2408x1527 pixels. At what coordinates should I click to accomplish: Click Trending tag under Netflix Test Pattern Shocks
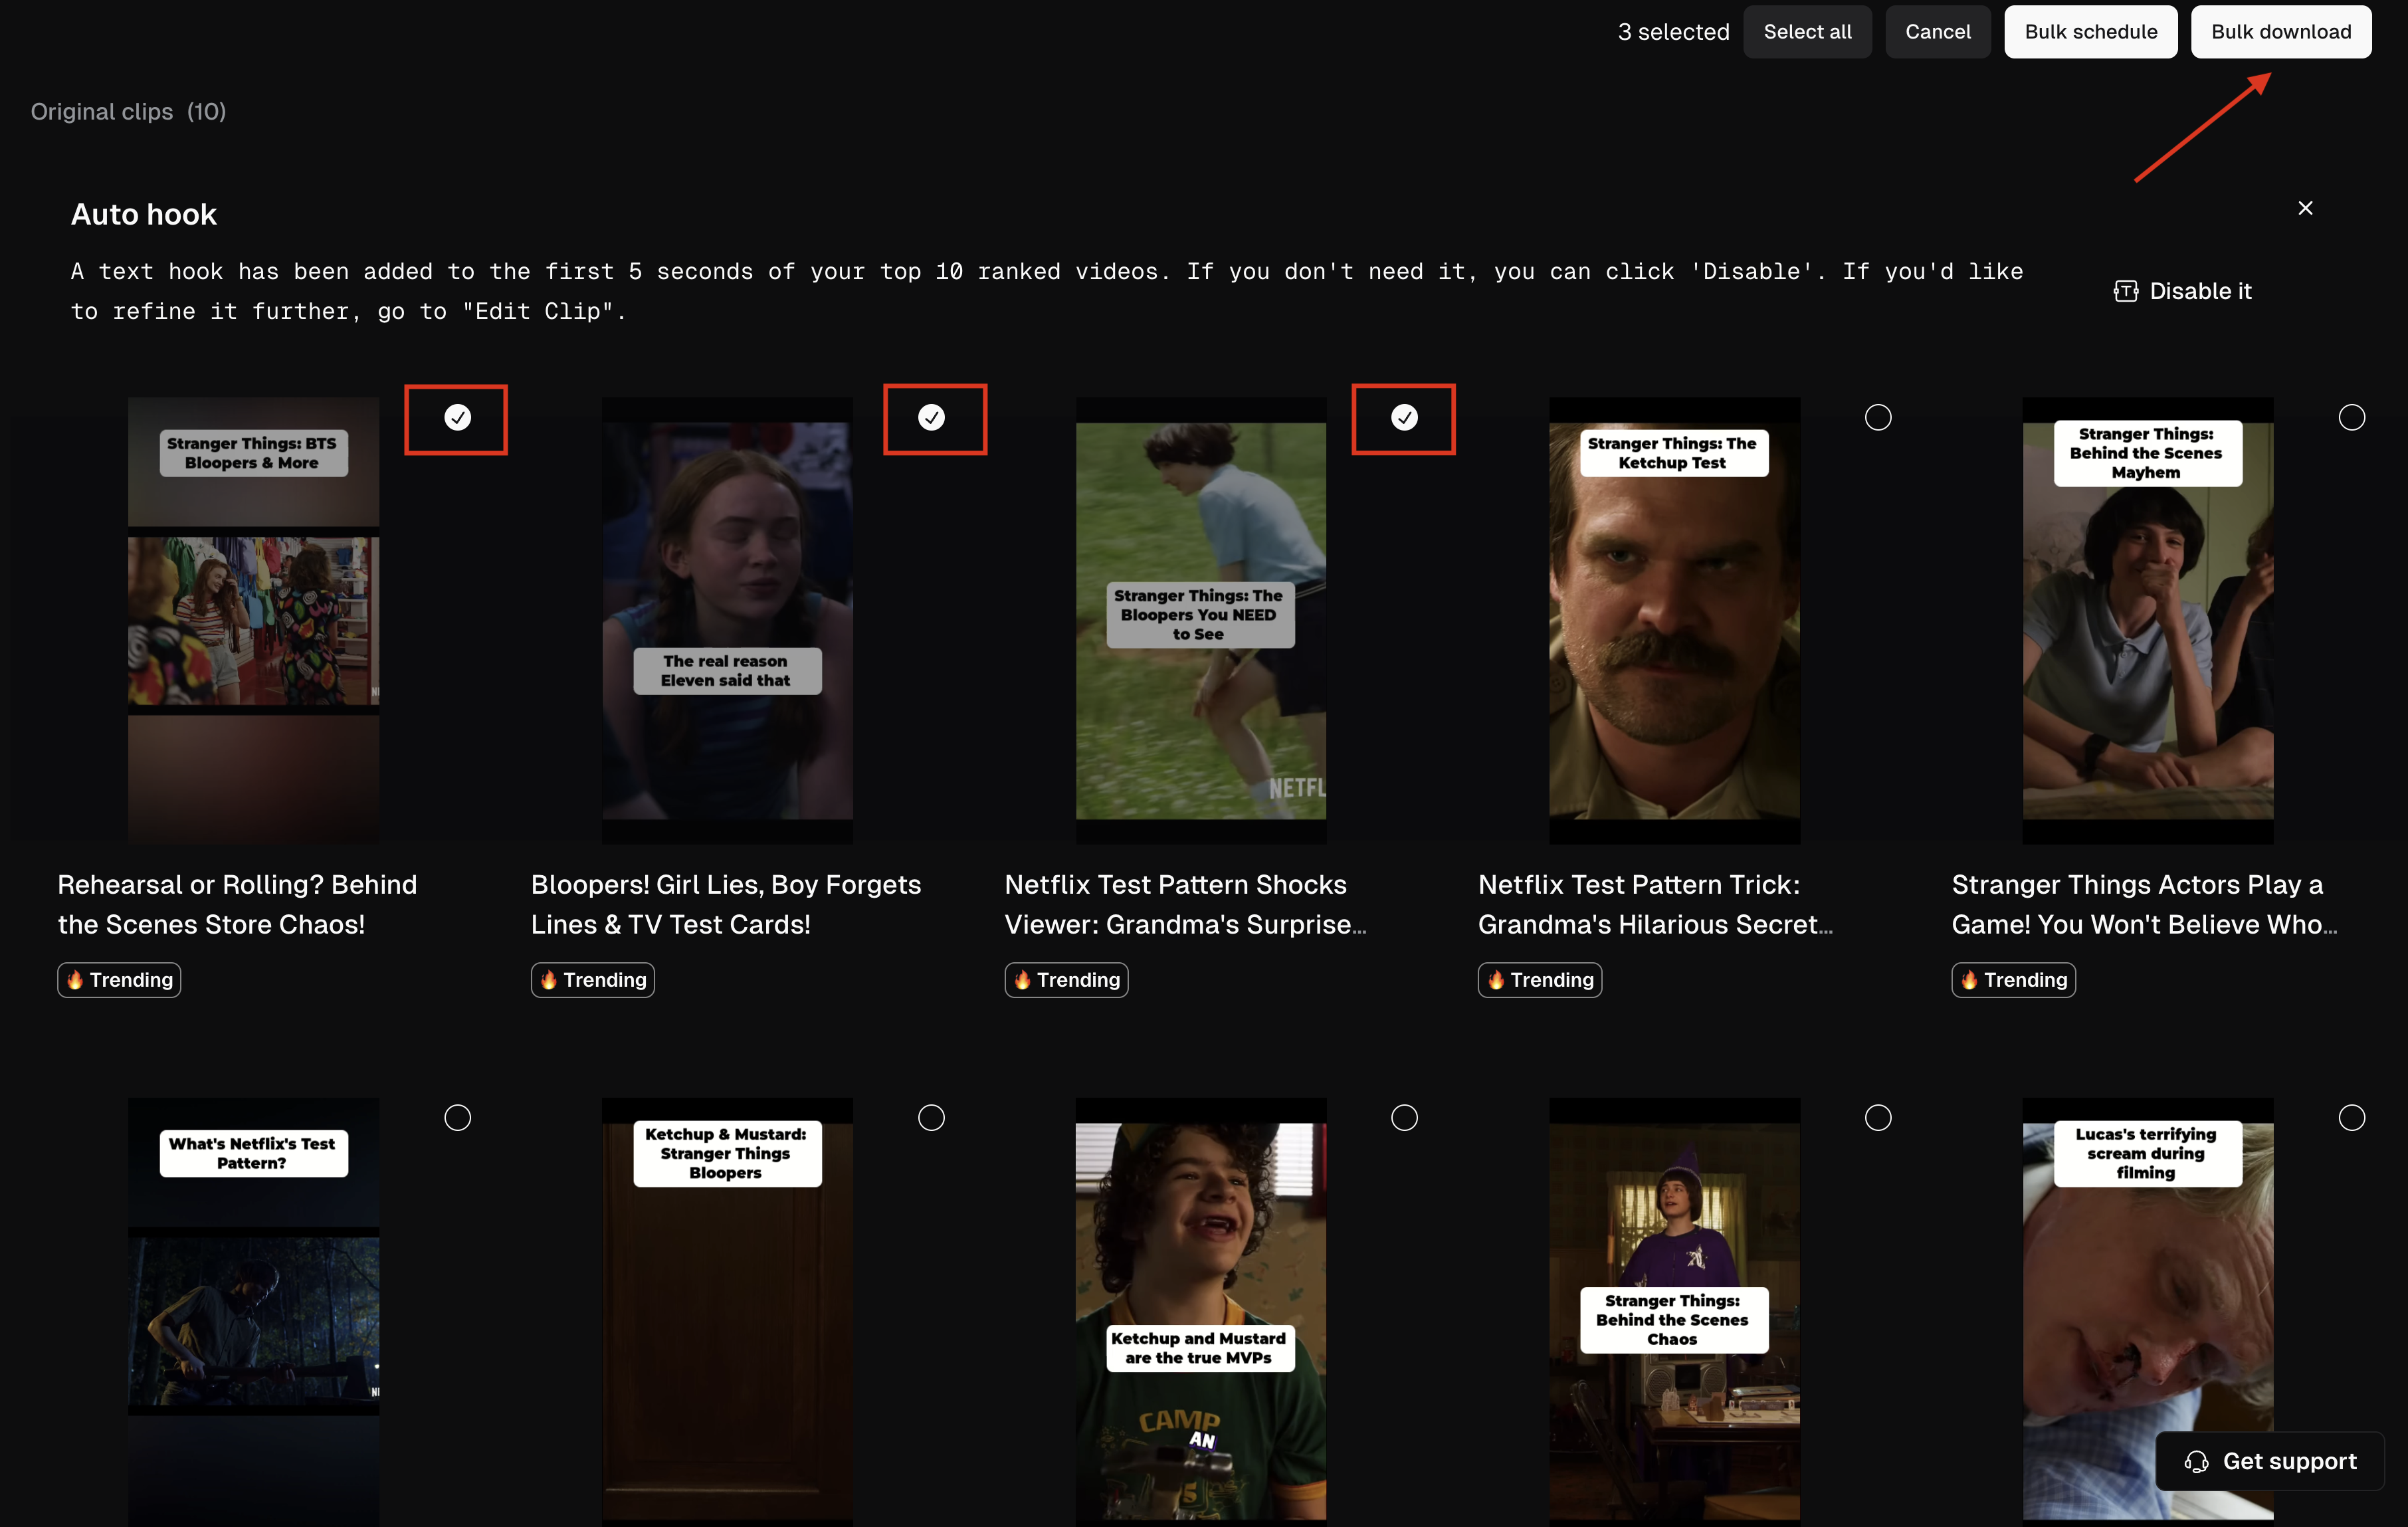click(x=1066, y=979)
